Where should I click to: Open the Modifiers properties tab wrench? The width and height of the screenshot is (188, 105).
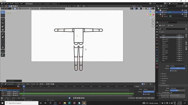point(157,50)
